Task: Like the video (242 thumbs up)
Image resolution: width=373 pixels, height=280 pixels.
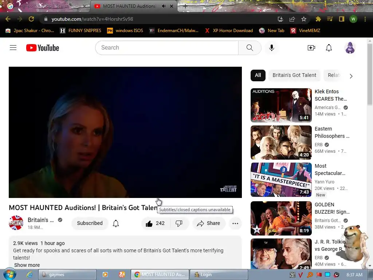Action: click(155, 223)
